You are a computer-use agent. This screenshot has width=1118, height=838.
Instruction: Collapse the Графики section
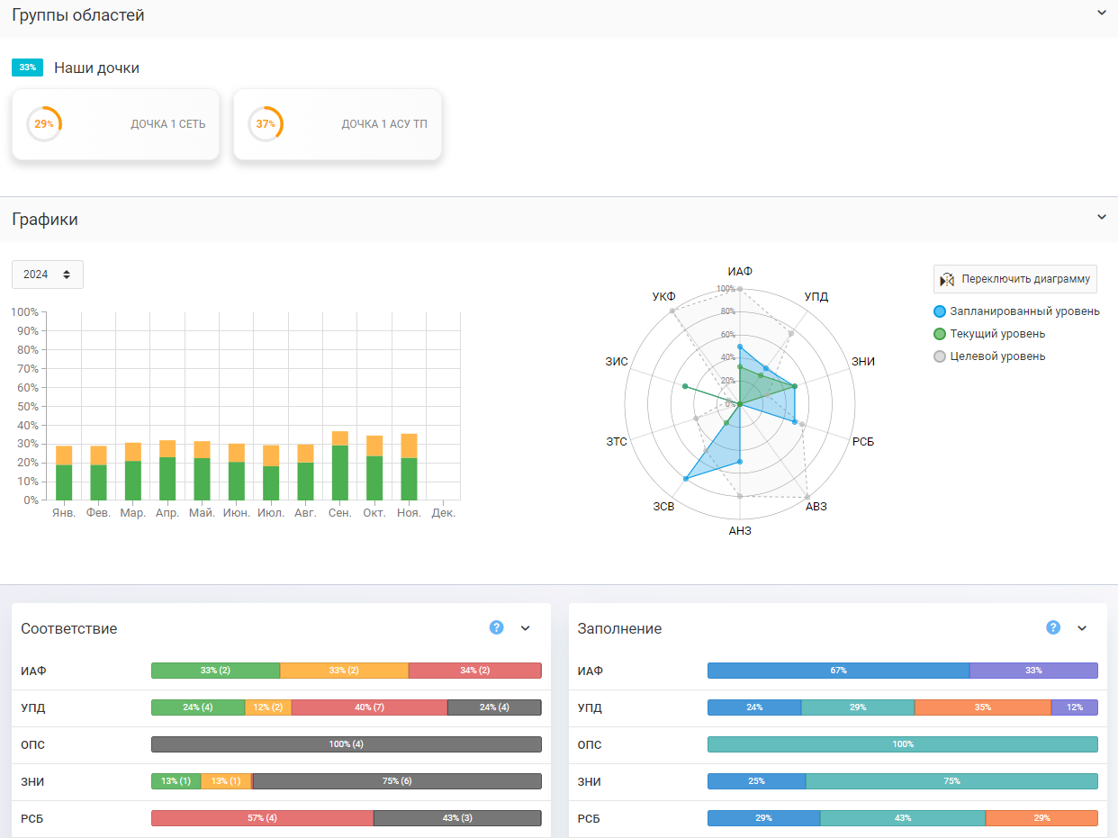point(1101,217)
